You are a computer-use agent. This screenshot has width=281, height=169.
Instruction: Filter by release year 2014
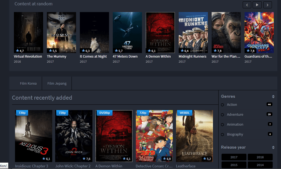click(x=260, y=165)
